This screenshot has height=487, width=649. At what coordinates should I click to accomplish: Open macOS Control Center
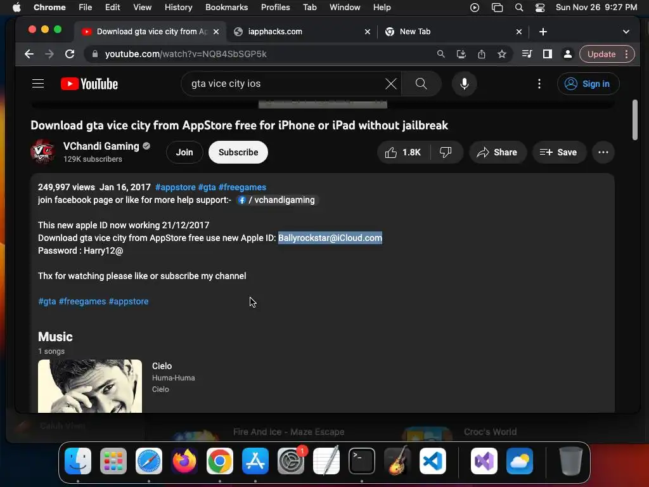540,8
